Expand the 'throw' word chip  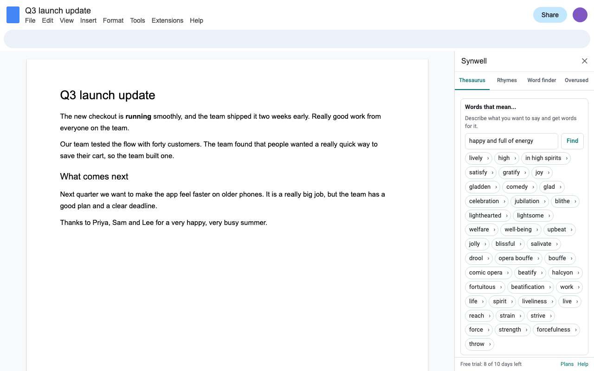click(479, 344)
